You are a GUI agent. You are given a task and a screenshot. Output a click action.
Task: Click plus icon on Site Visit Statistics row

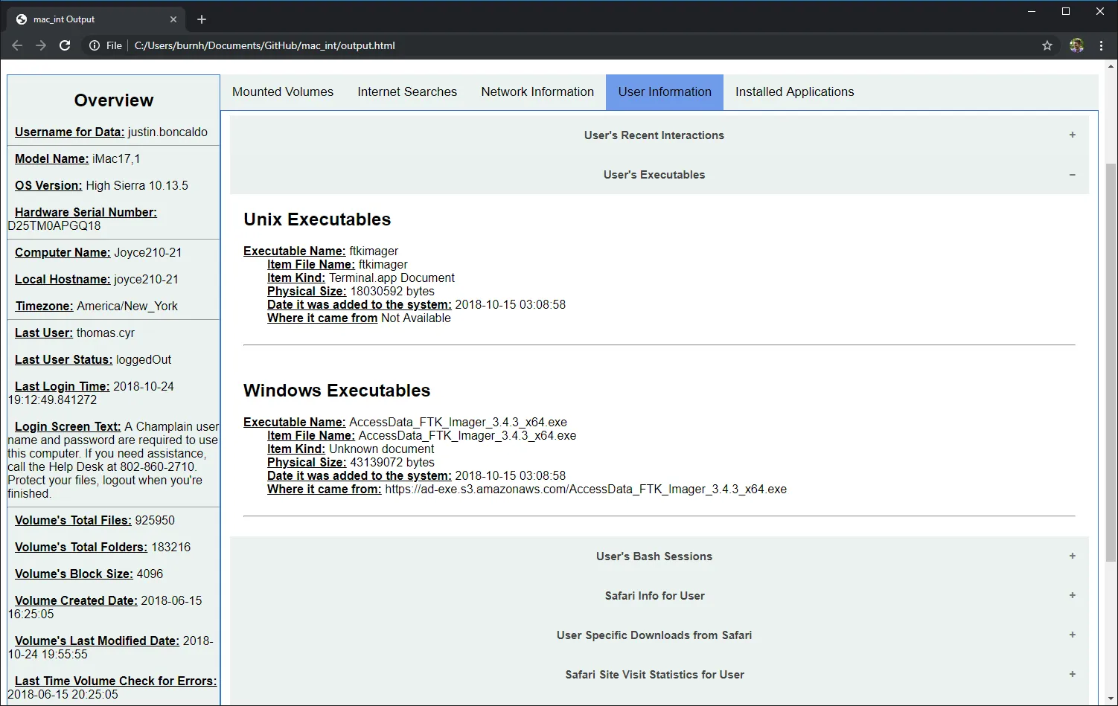click(1072, 675)
